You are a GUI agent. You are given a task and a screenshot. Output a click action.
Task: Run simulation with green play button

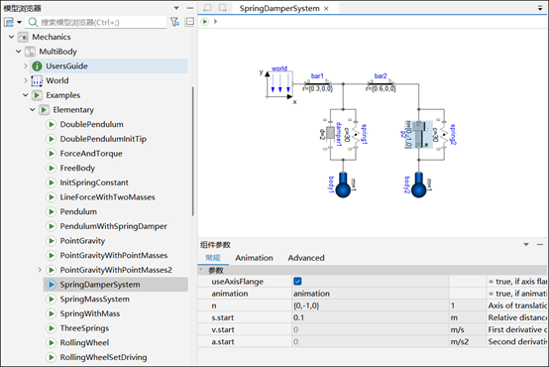coord(205,22)
